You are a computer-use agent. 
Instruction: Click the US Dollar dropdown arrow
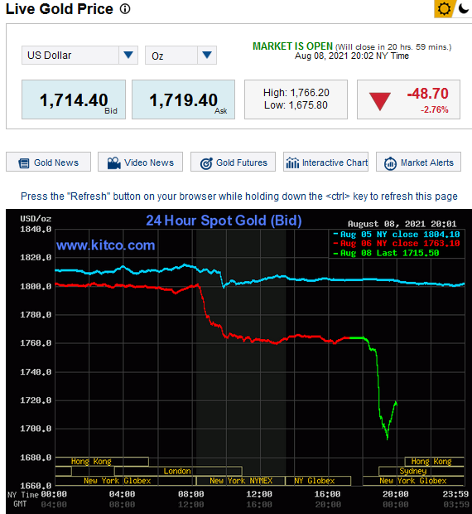pyautogui.click(x=128, y=55)
